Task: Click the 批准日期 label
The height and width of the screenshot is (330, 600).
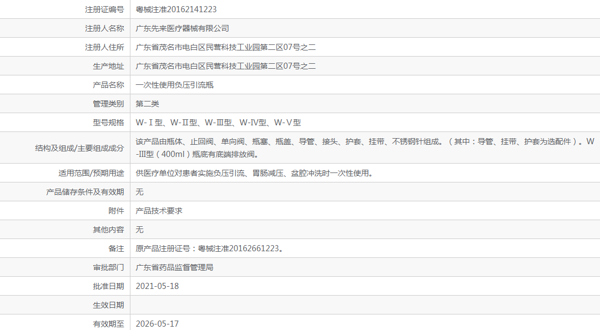Action: point(108,286)
